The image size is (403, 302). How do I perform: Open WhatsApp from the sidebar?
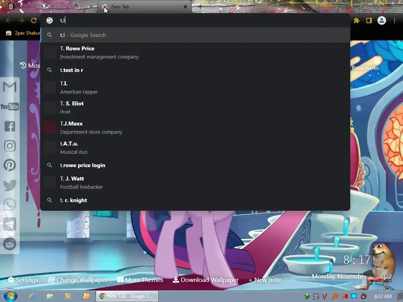click(x=10, y=204)
